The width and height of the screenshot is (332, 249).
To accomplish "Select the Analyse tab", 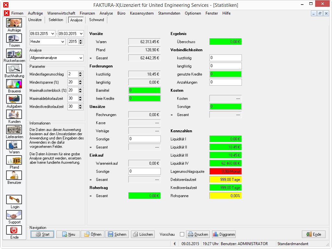I will point(76,20).
